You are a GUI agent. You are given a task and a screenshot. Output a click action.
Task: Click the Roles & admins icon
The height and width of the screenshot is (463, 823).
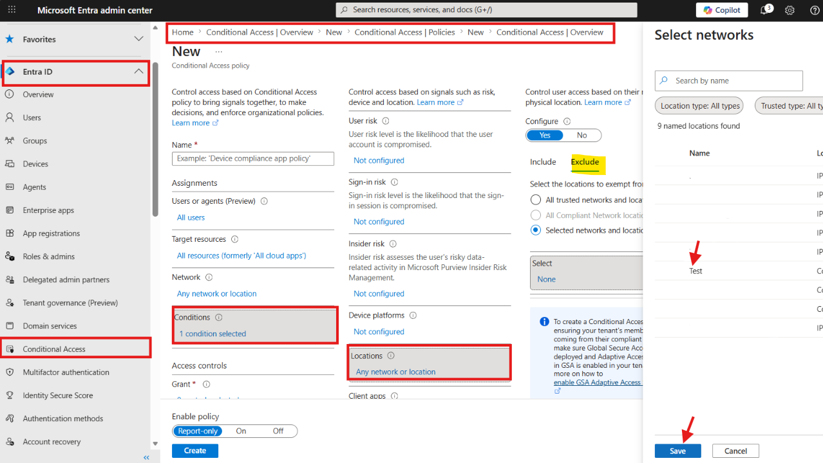[x=10, y=257]
